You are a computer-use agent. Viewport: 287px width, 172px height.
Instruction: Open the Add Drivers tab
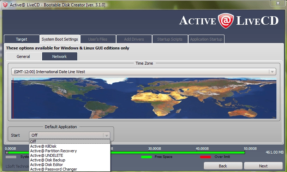click(x=134, y=39)
